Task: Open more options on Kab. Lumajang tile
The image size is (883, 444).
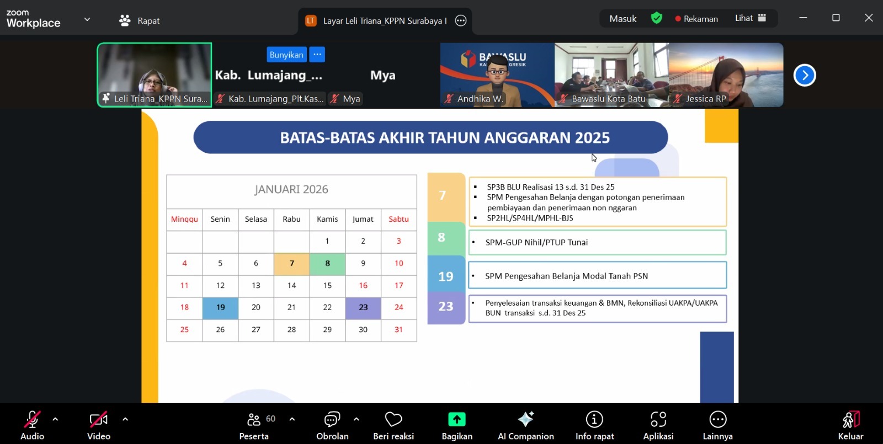Action: click(317, 55)
